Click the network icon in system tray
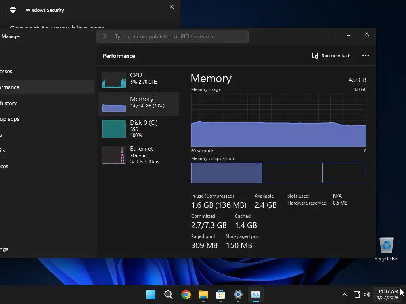 click(357, 294)
